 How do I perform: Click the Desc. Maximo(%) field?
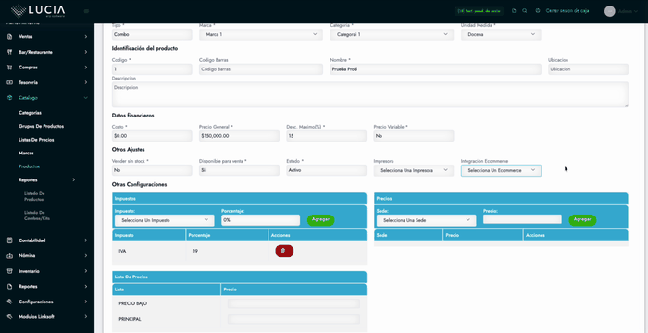point(326,136)
